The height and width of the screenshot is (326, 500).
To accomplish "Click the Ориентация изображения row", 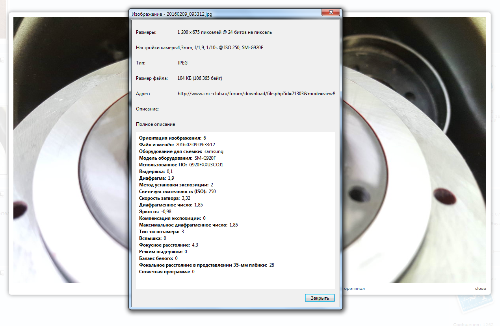I will tap(173, 138).
